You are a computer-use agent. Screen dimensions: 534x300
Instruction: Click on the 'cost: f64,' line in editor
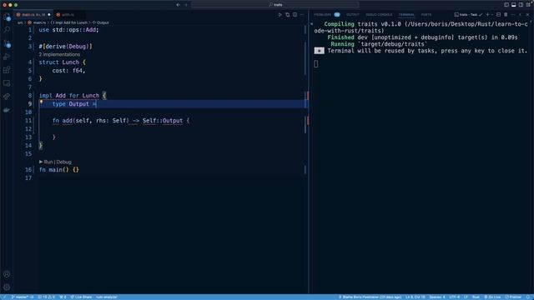pyautogui.click(x=68, y=71)
